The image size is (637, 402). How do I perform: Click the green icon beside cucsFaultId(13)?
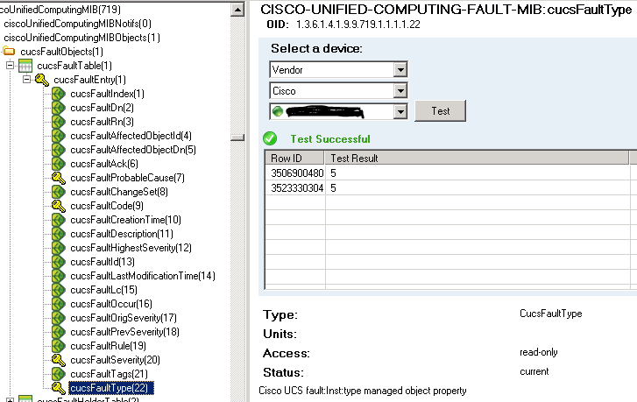point(59,262)
